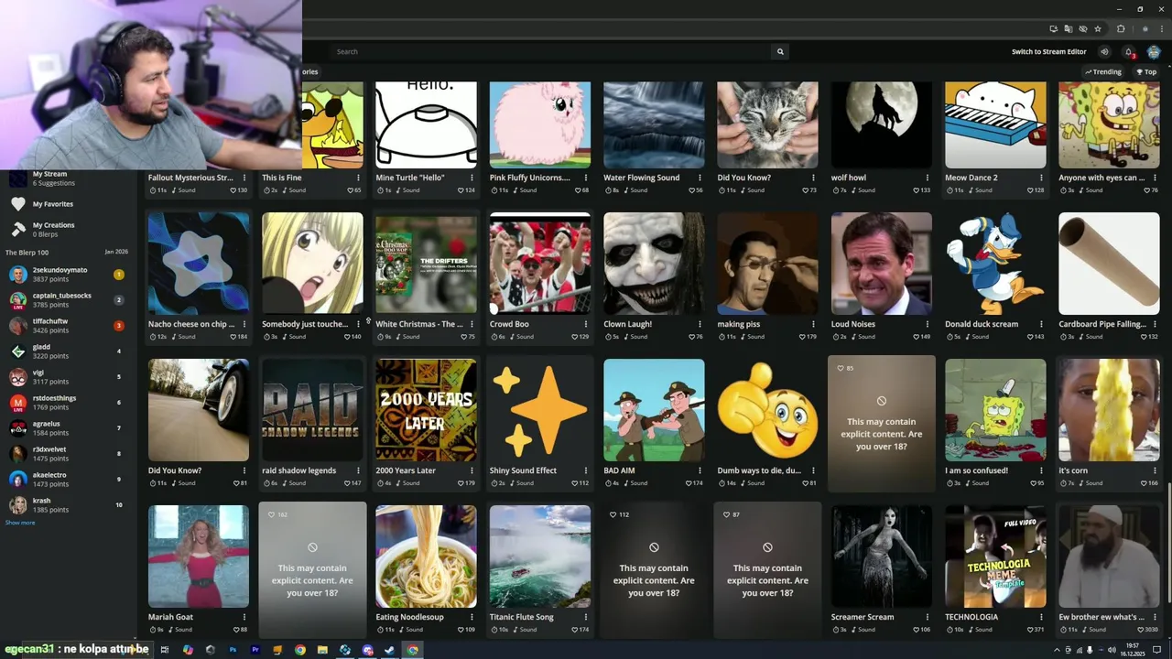Click in the Search input field

[549, 51]
